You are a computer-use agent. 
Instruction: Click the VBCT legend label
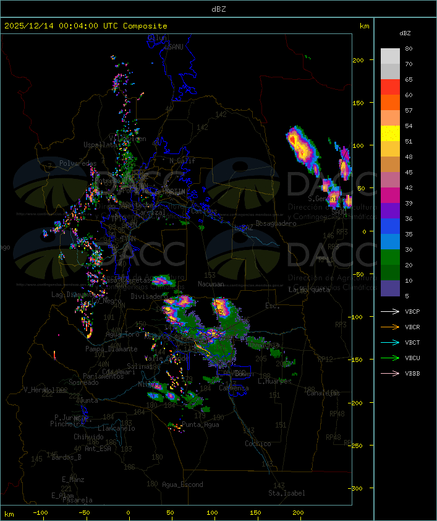412,343
